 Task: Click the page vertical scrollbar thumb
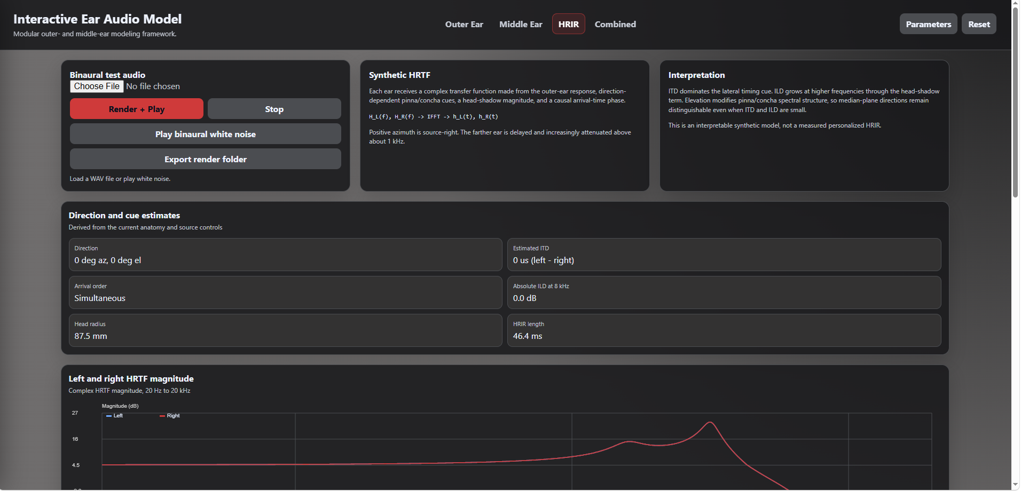tap(1016, 103)
